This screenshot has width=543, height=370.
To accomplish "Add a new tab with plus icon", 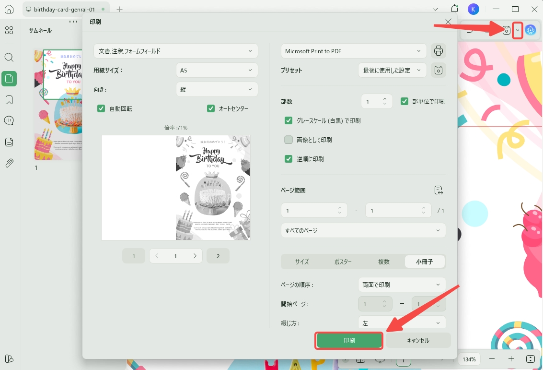I will click(x=119, y=10).
